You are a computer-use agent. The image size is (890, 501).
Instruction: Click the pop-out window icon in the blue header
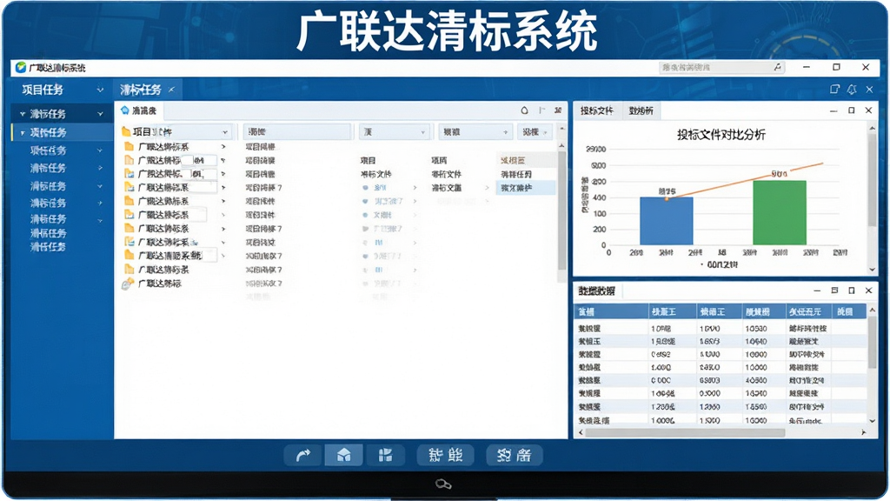point(834,90)
